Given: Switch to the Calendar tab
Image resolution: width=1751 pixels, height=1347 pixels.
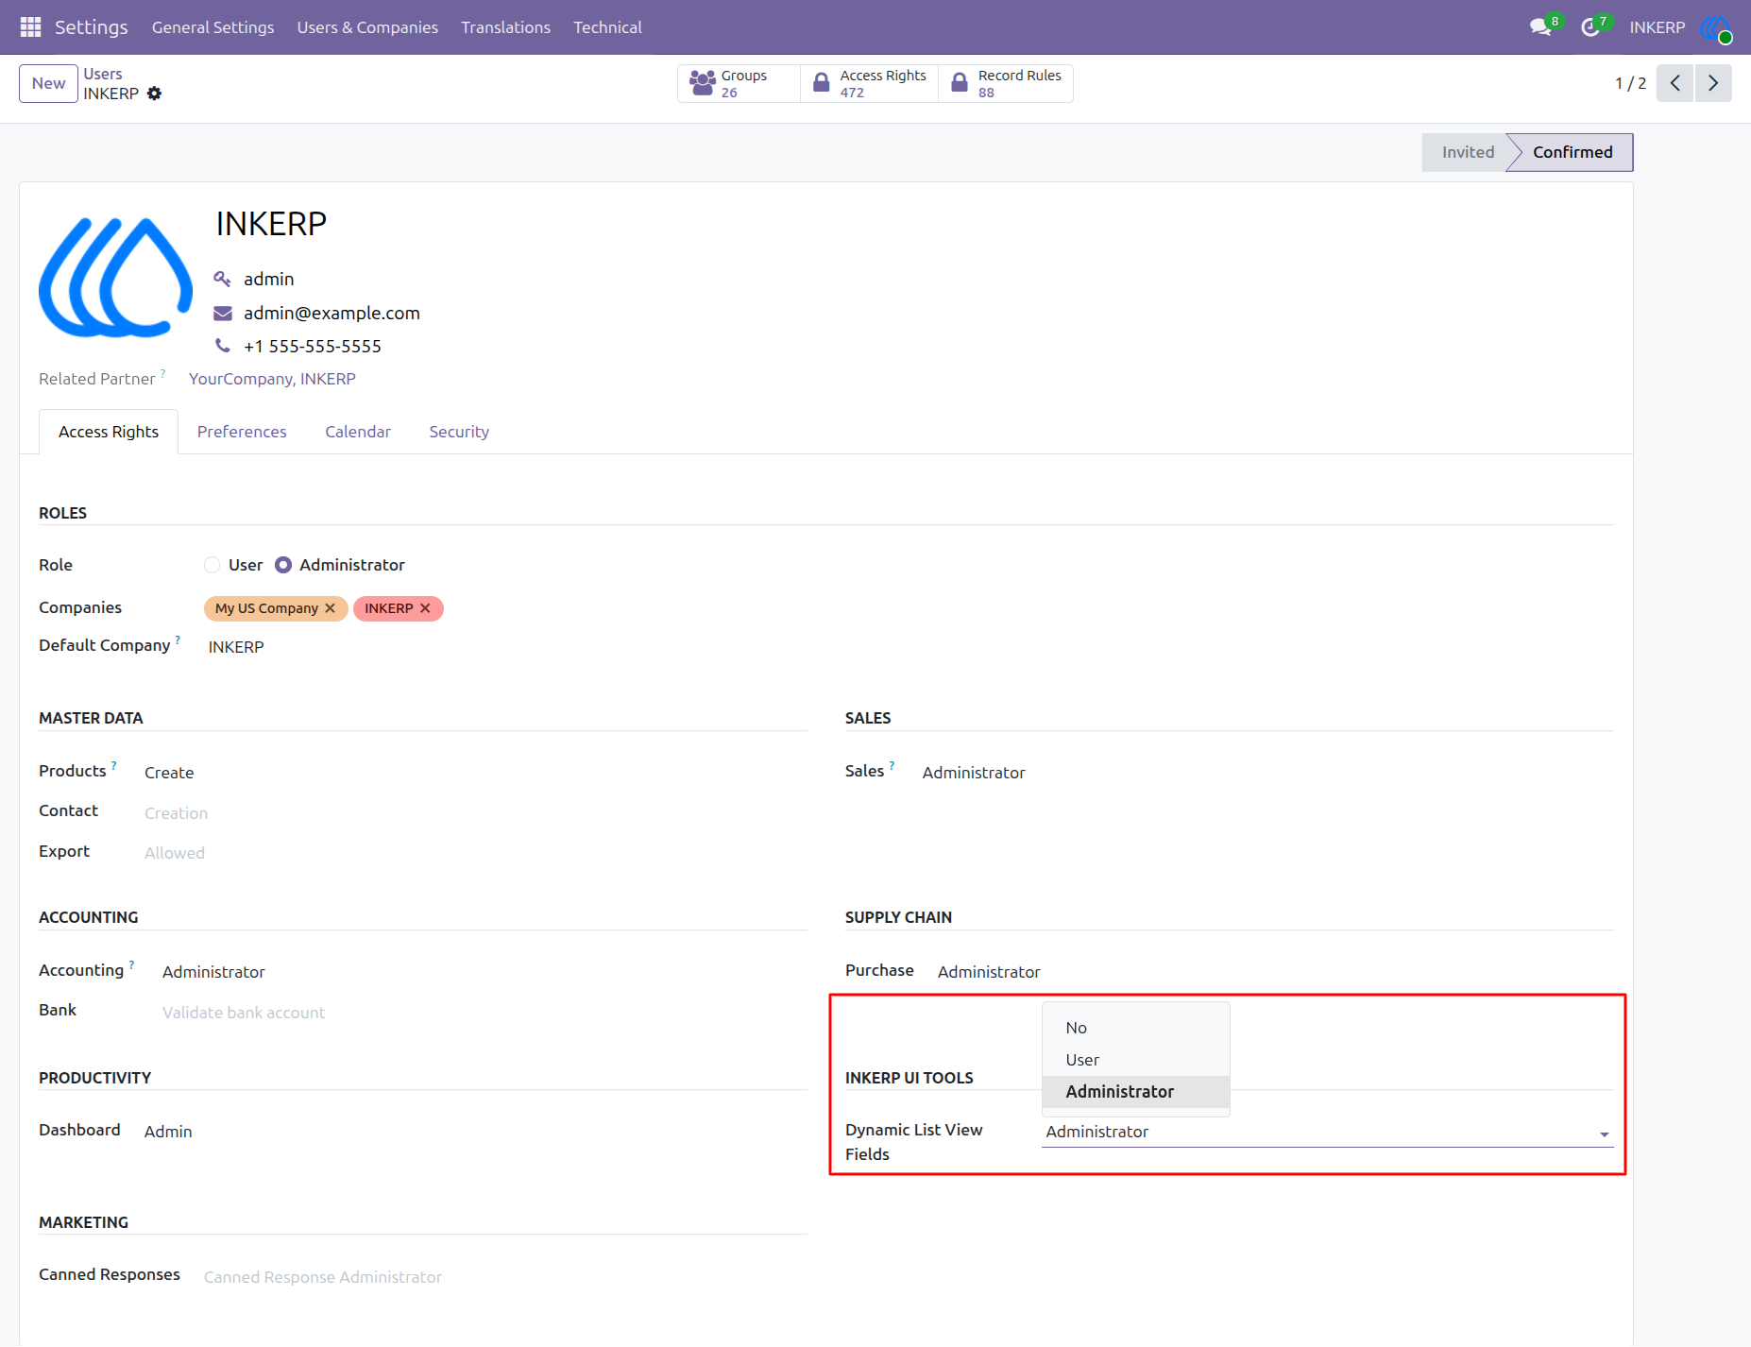Looking at the screenshot, I should pos(358,432).
